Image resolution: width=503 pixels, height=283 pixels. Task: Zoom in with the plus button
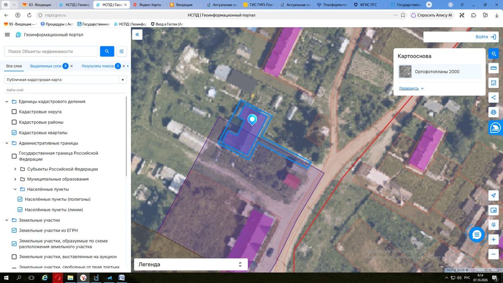[x=493, y=240]
